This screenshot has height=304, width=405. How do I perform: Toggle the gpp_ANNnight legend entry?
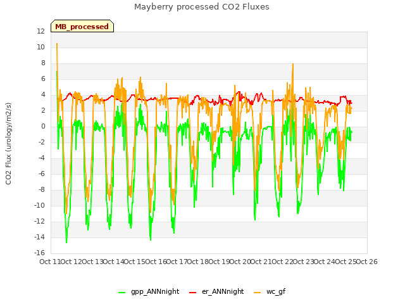pyautogui.click(x=149, y=291)
